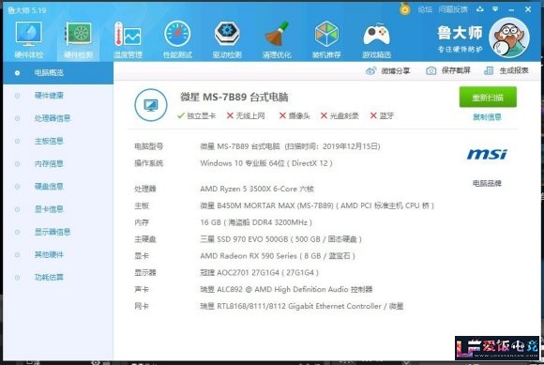Click 复制信息 copy info link
The height and width of the screenshot is (365, 544).
[487, 117]
